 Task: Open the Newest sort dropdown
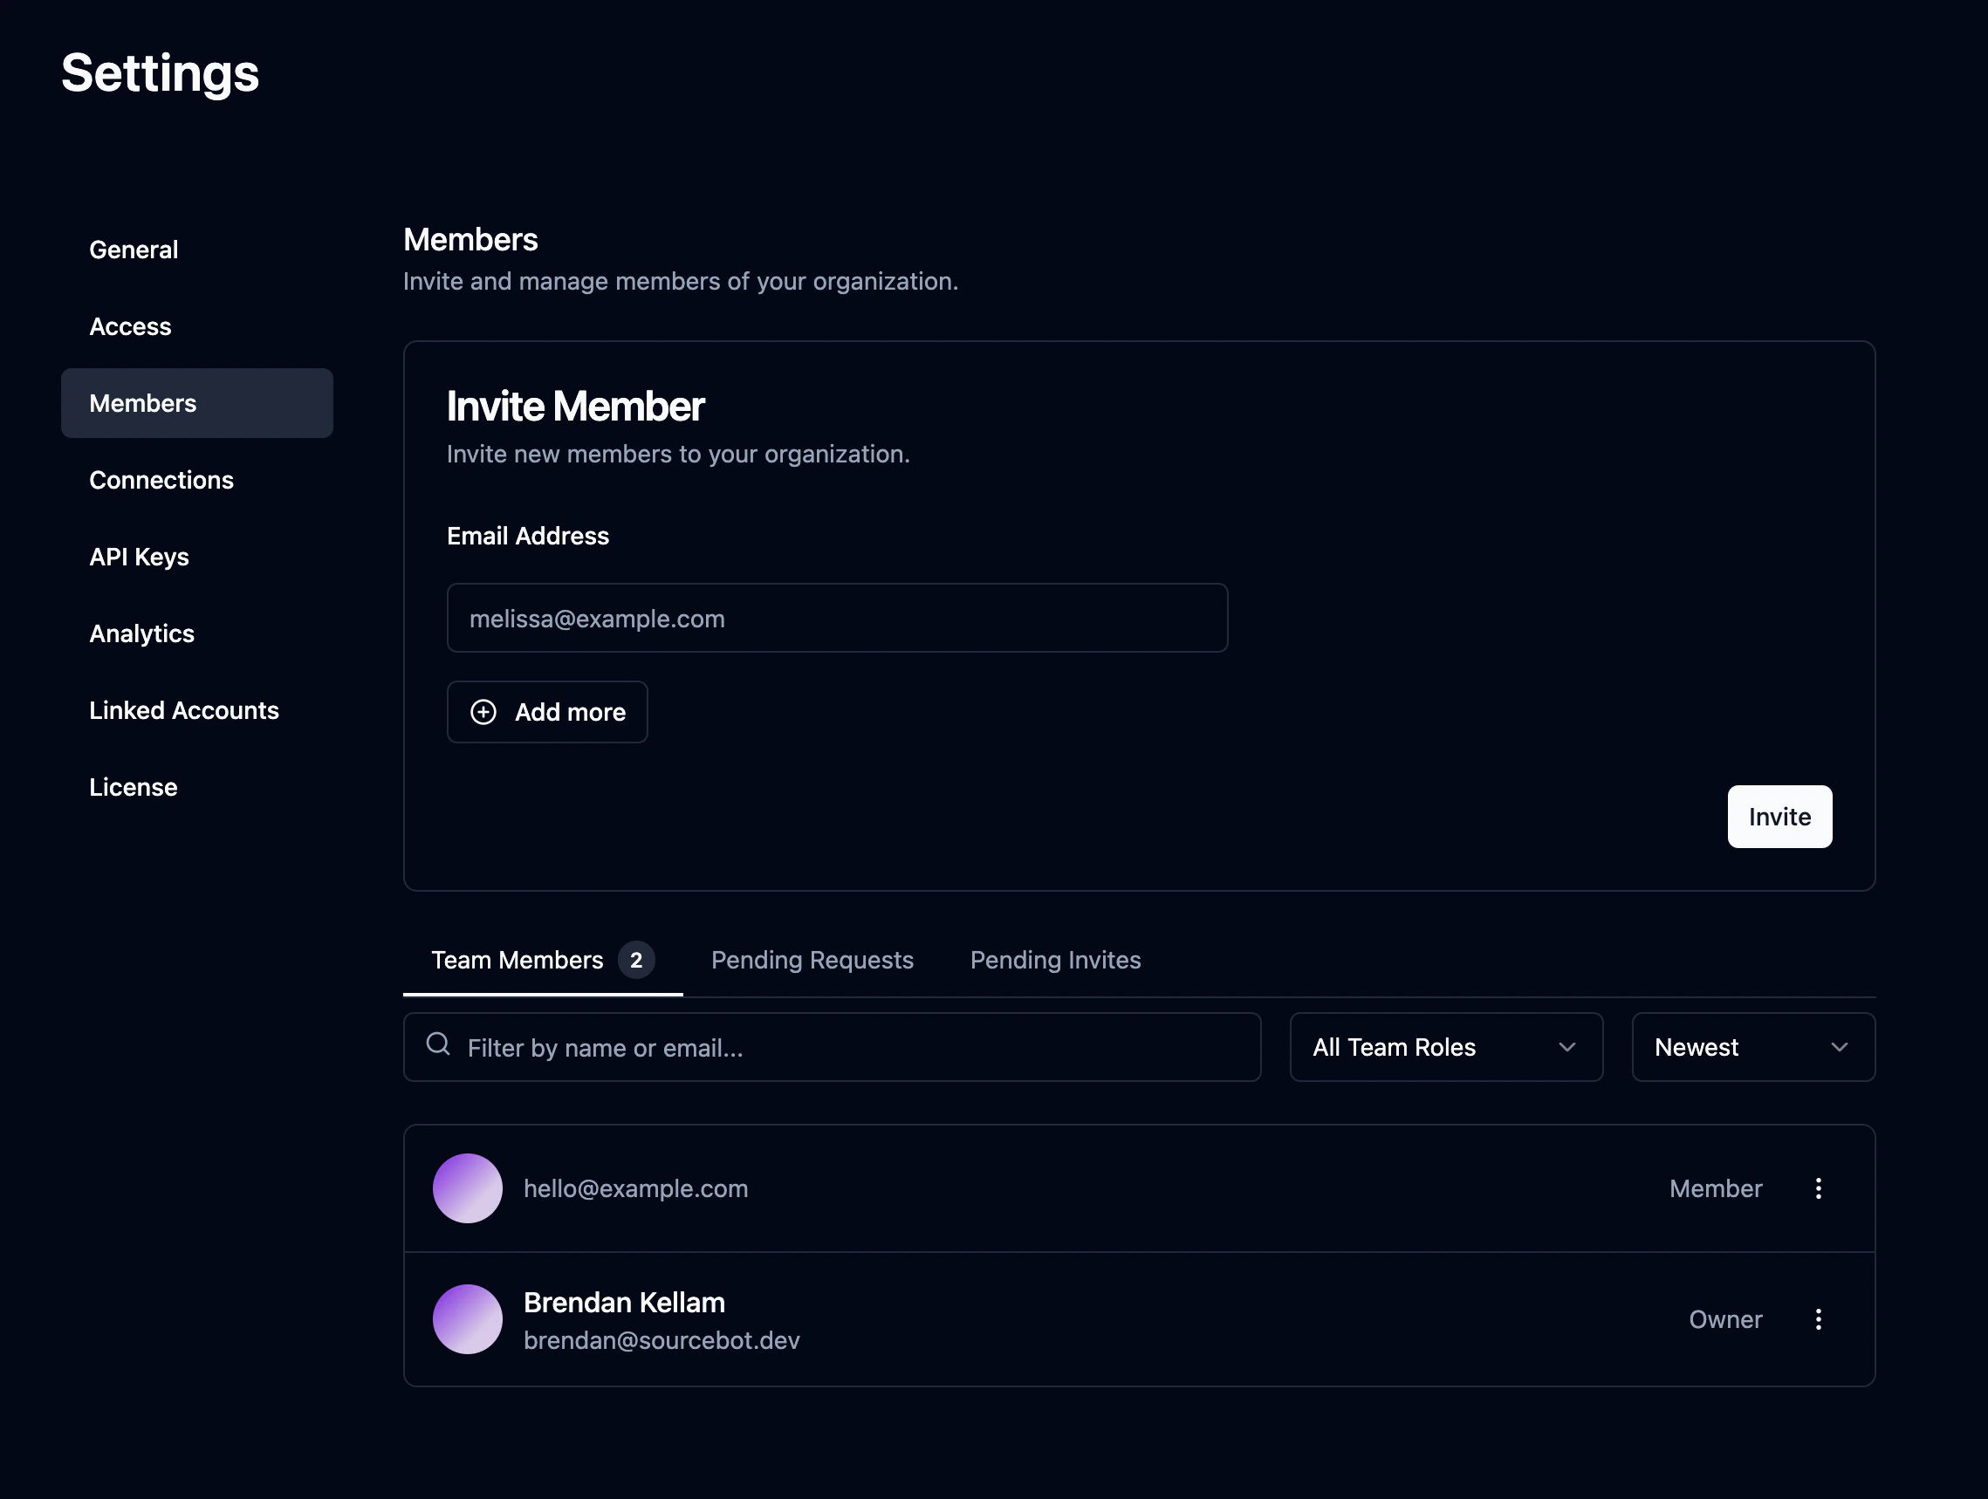1752,1047
